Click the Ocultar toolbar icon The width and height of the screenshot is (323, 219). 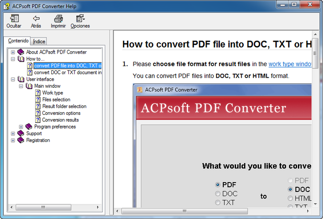14,18
